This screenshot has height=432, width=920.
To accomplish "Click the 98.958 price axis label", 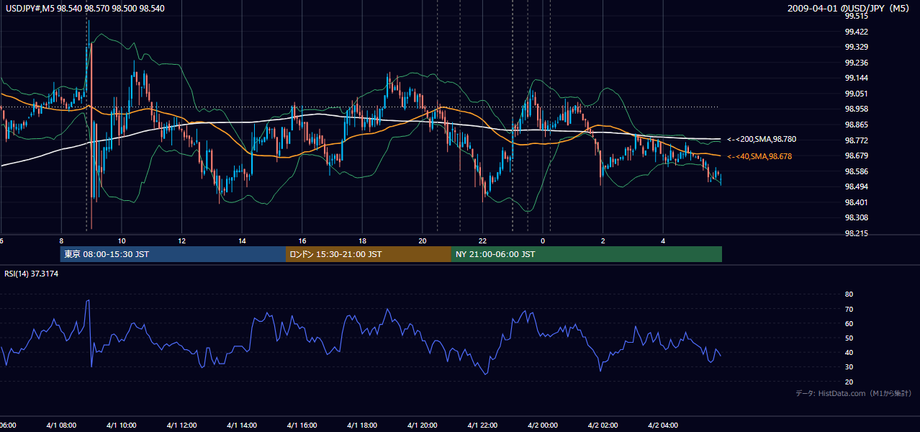I will [856, 109].
